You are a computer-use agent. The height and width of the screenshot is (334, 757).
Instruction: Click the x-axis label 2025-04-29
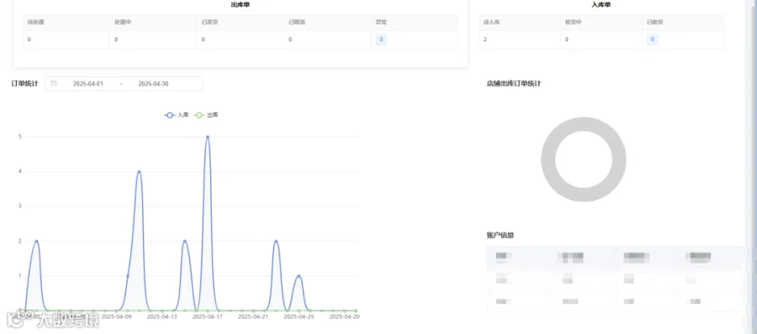click(345, 316)
